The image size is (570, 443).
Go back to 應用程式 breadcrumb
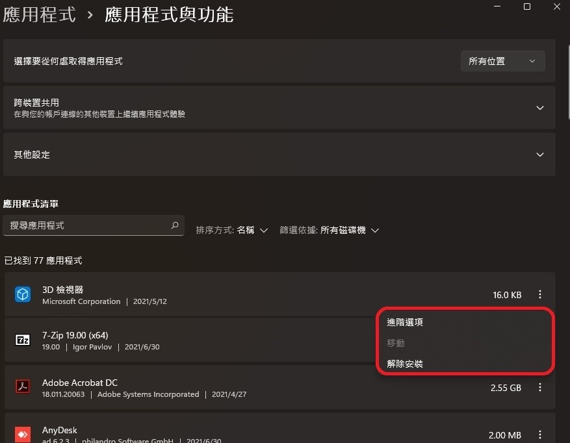39,15
